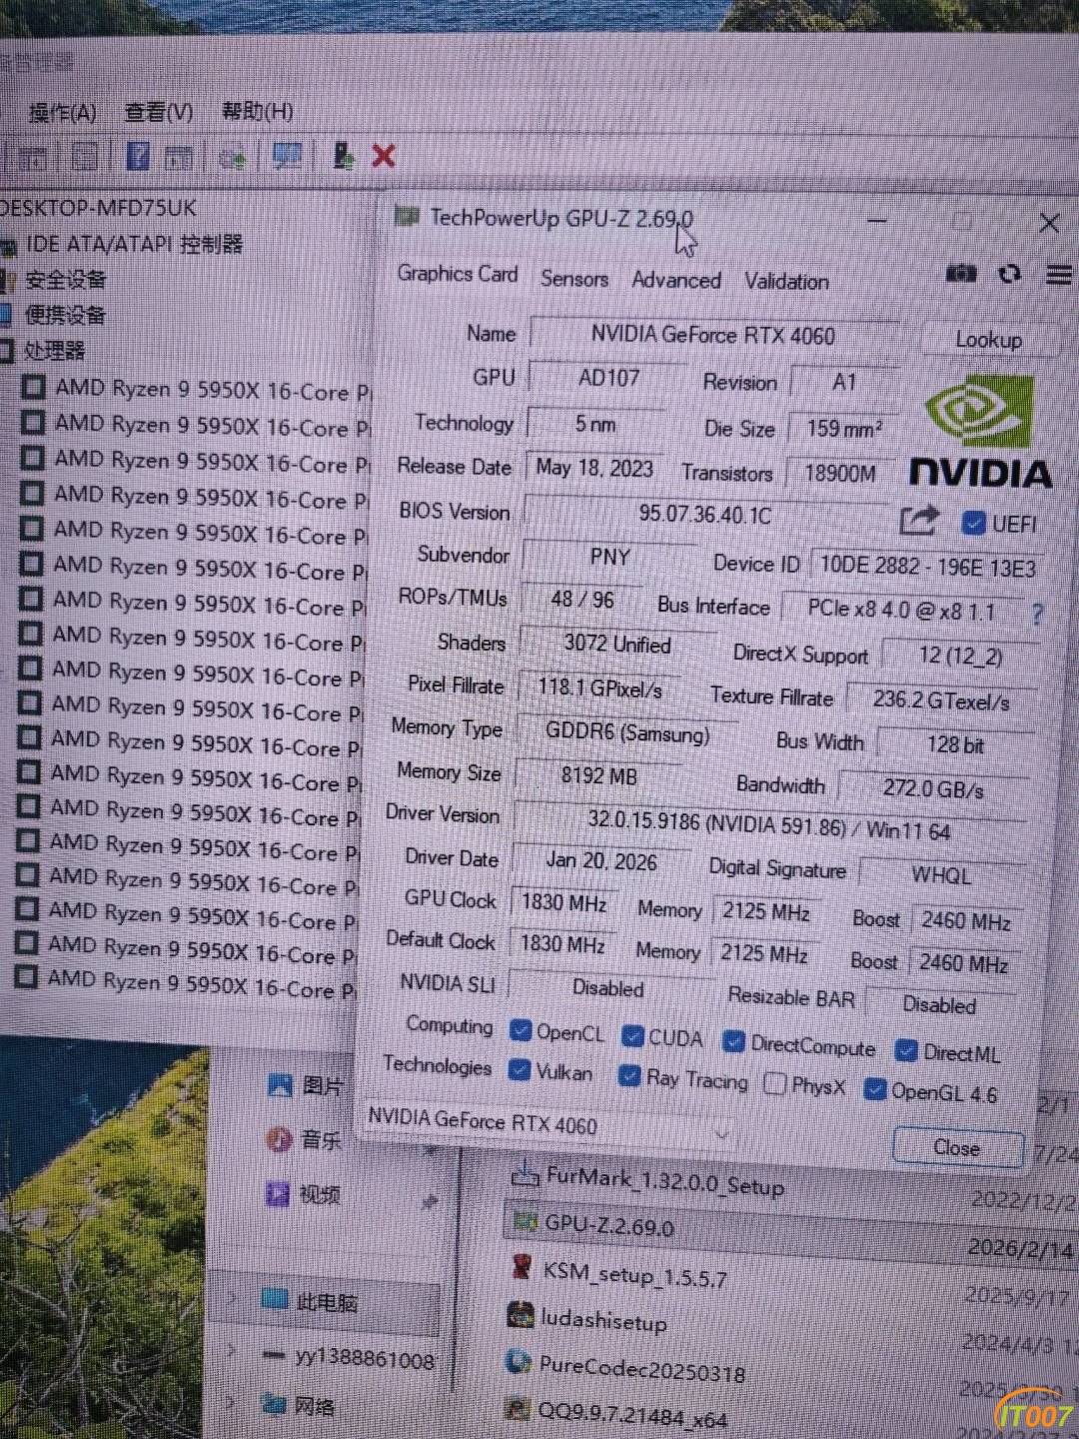The image size is (1079, 1439).
Task: Click the 网络 network icon
Action: 274,1404
